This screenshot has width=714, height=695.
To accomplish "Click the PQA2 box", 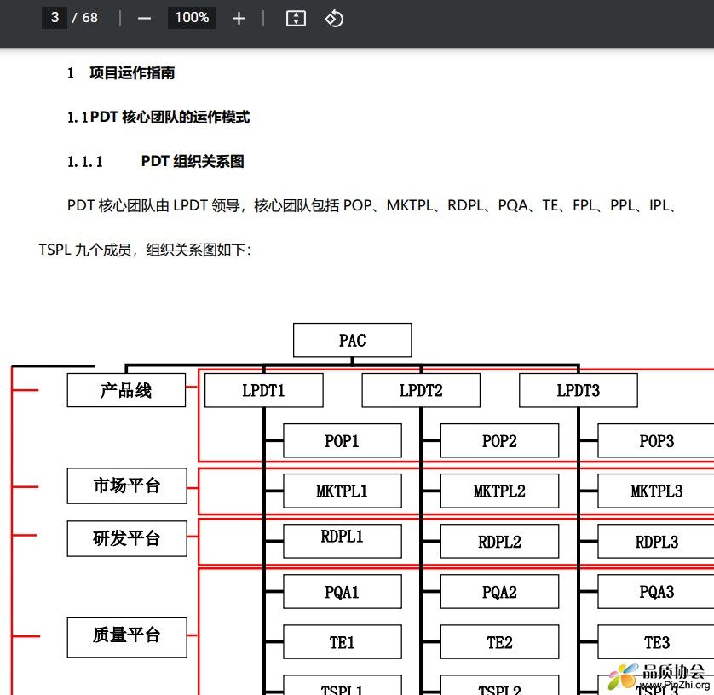I will tap(499, 591).
